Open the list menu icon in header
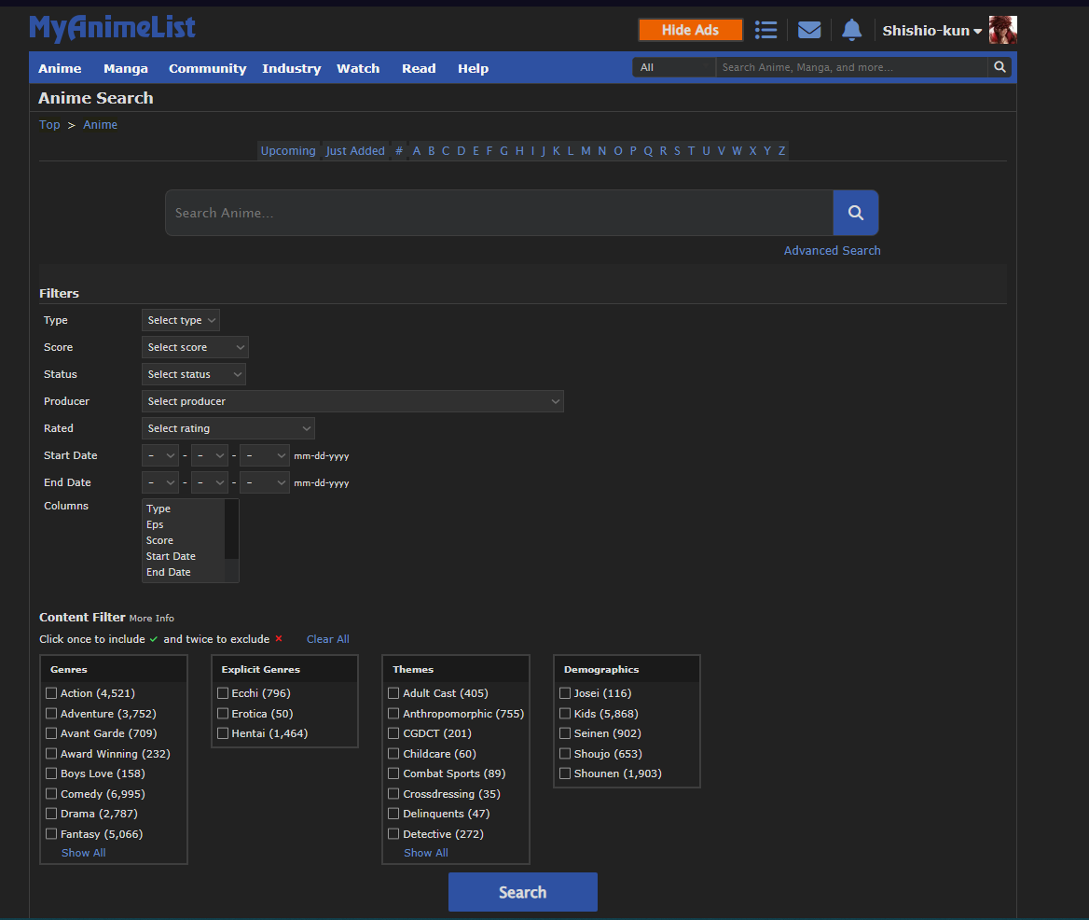 tap(765, 30)
